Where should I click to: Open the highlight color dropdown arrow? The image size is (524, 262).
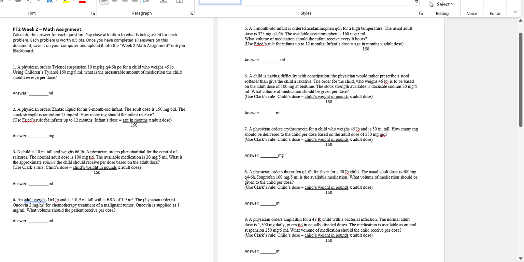tap(74, 2)
